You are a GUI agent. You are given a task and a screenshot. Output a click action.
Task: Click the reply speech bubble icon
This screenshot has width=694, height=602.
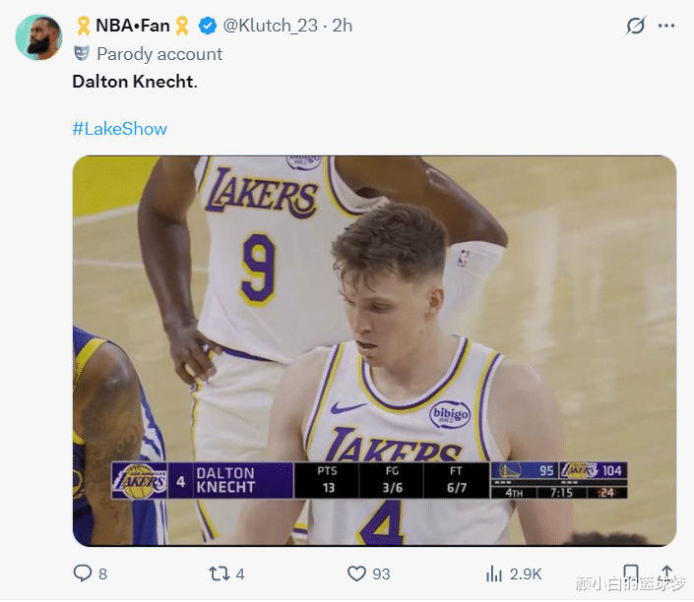coord(84,572)
